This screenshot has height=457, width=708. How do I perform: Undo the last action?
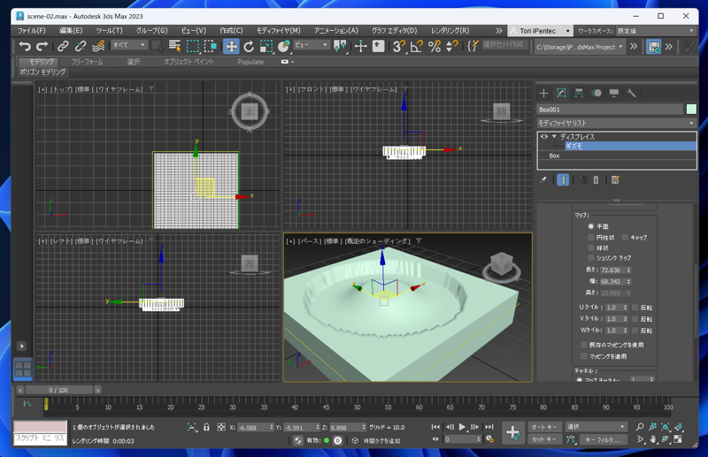[x=25, y=46]
